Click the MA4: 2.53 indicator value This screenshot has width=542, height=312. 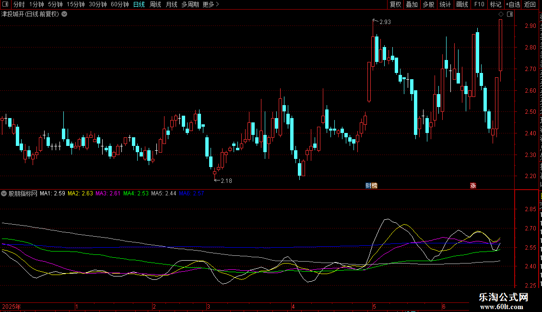point(136,193)
